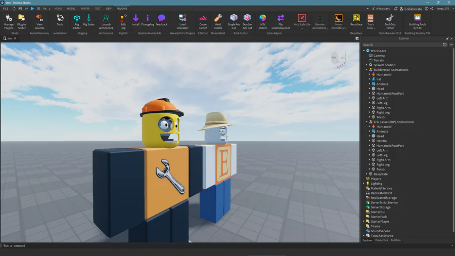The image size is (455, 256).
Task: Launch the View Sounds tool
Action: [39, 22]
